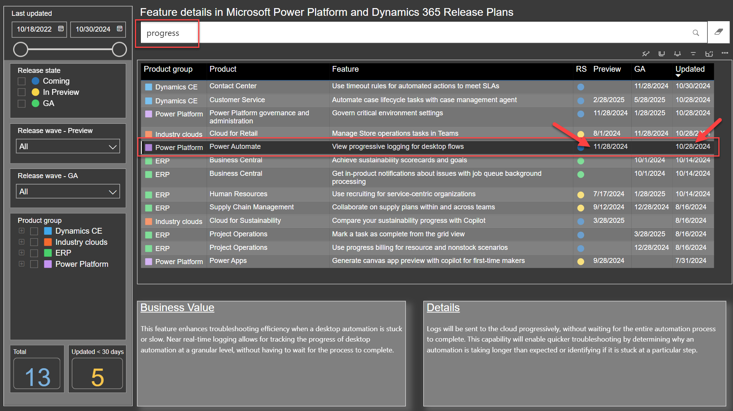Check the ERP product group box
The height and width of the screenshot is (411, 733).
tap(34, 253)
